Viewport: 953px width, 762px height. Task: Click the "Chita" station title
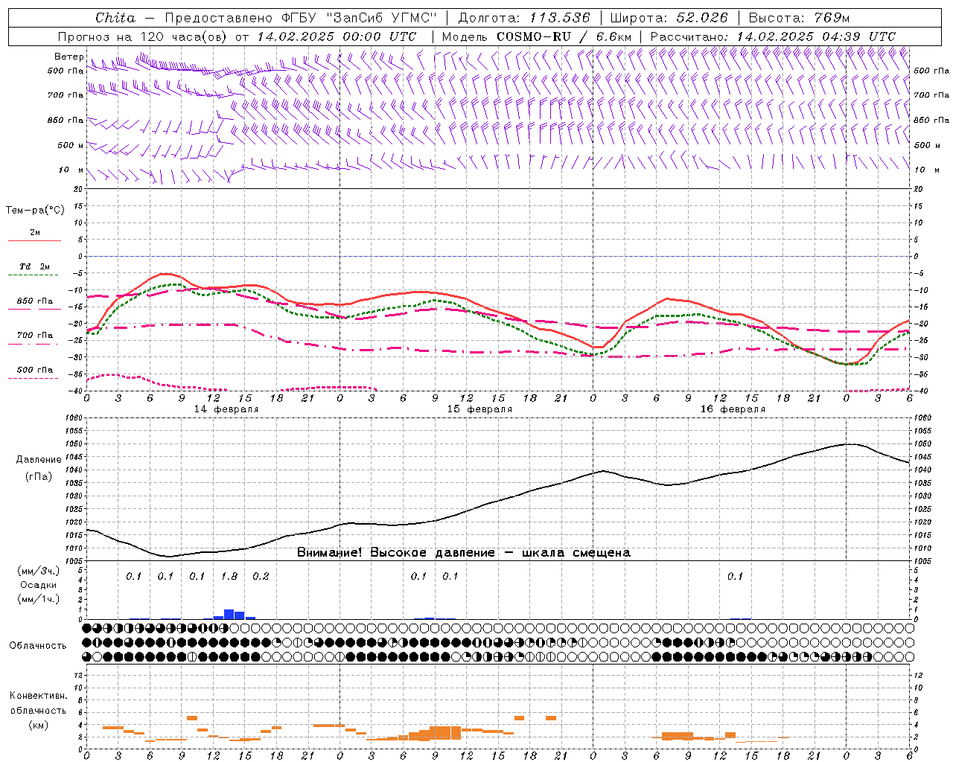(115, 18)
